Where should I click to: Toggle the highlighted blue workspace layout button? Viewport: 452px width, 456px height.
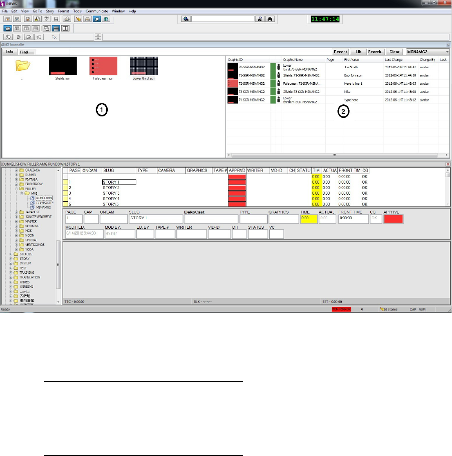tap(8, 28)
